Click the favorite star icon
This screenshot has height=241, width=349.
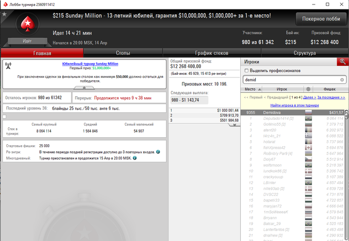tap(4, 14)
